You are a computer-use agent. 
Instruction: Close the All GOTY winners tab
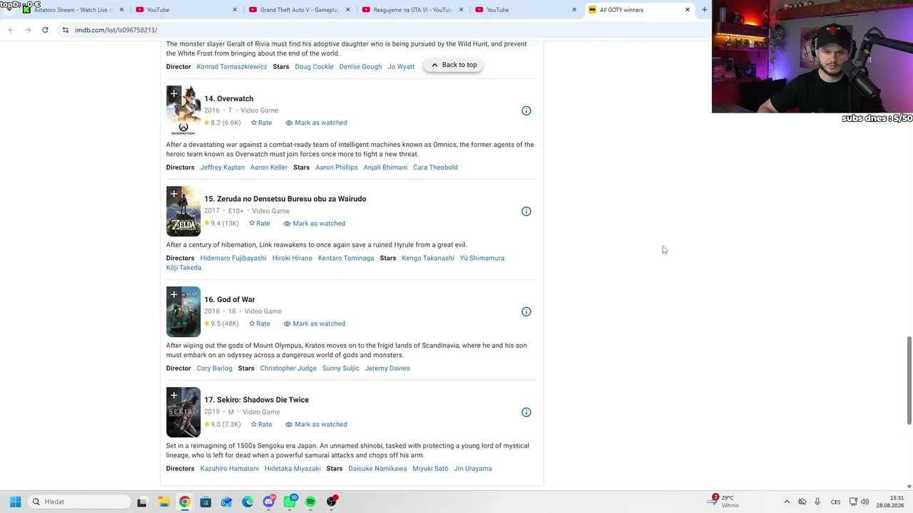tap(688, 10)
